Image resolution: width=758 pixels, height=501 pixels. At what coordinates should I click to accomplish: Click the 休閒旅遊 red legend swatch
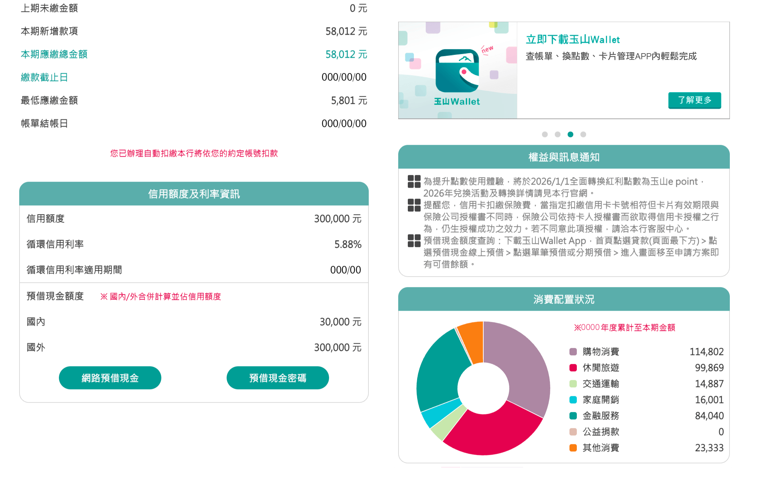573,367
